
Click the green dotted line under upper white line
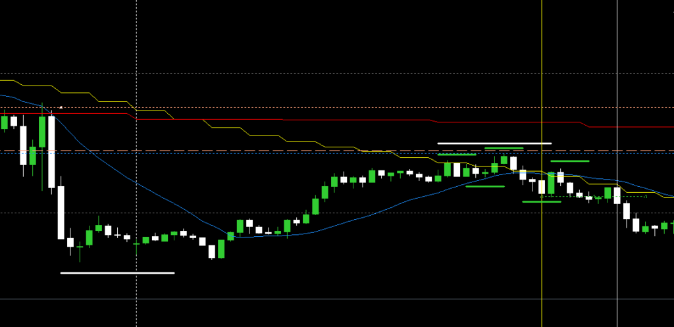456,155
